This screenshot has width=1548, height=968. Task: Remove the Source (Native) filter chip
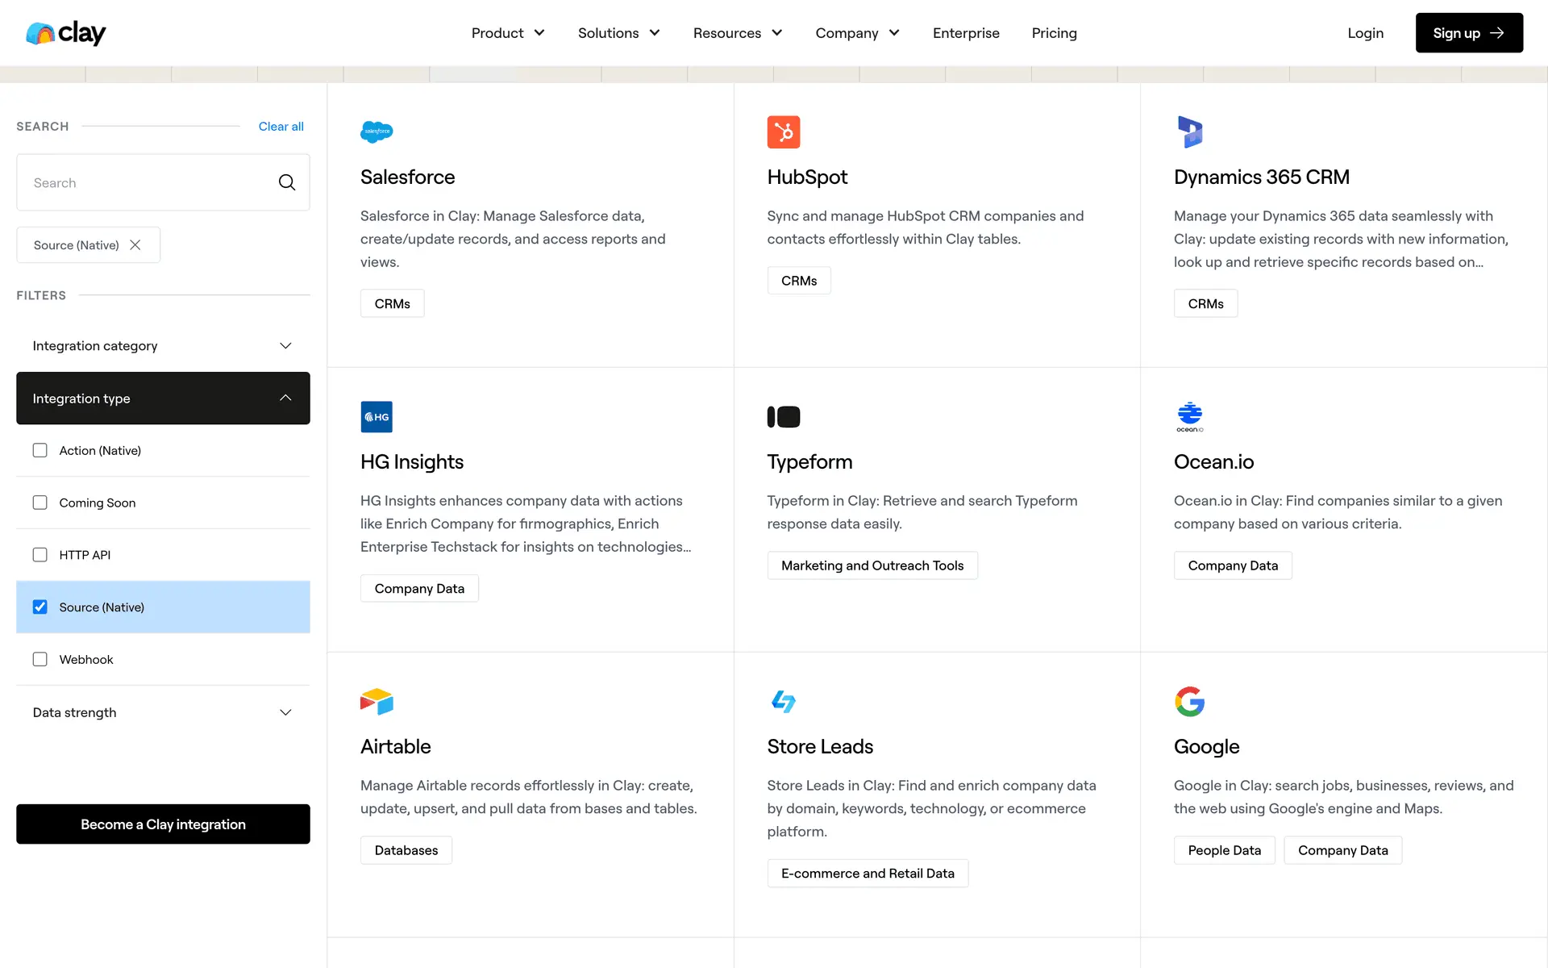135,245
